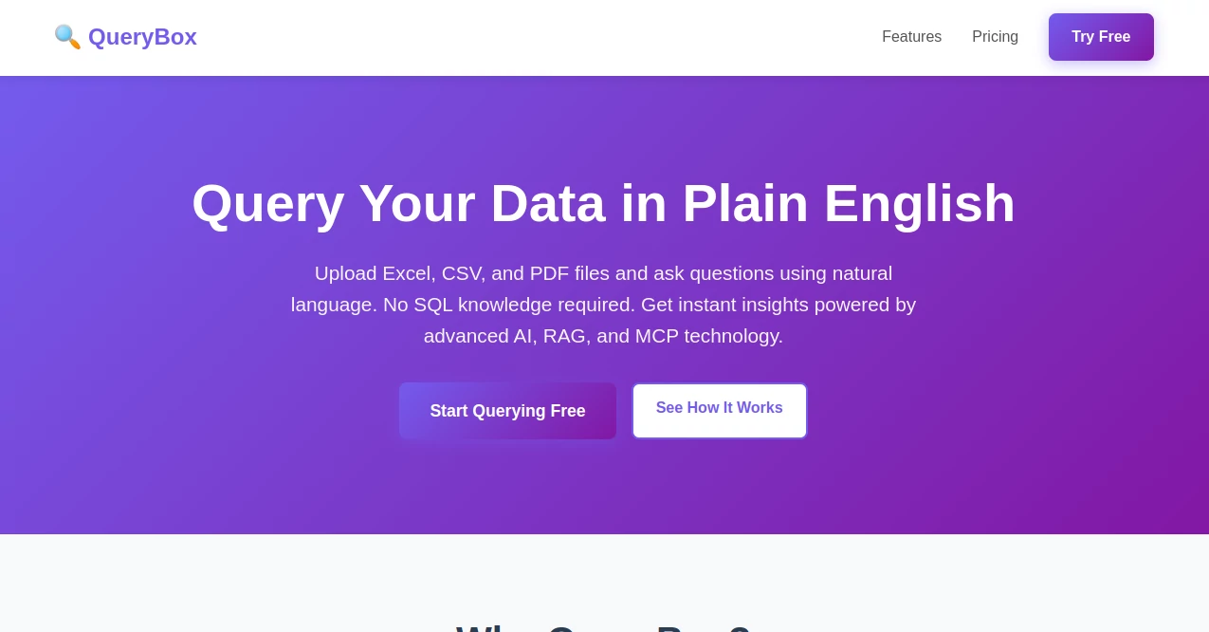Click the search-glass emblem beside QueryBox
The width and height of the screenshot is (1209, 632).
pos(67,37)
